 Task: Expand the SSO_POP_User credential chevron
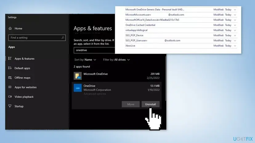pos(235,41)
